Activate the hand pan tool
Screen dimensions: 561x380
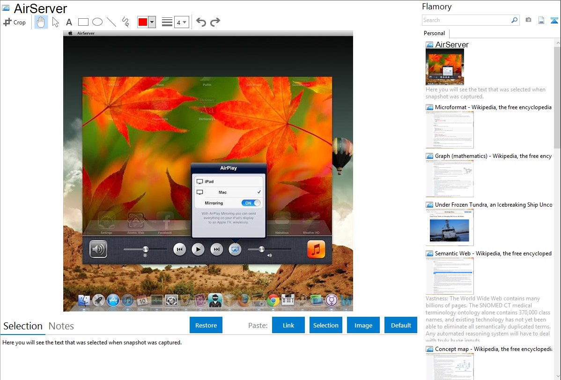click(x=41, y=22)
